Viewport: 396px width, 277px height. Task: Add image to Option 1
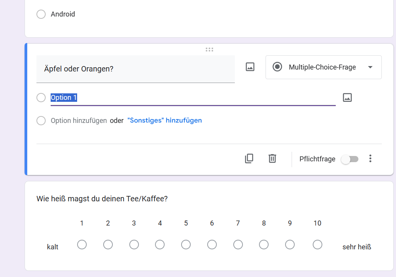[x=347, y=98]
